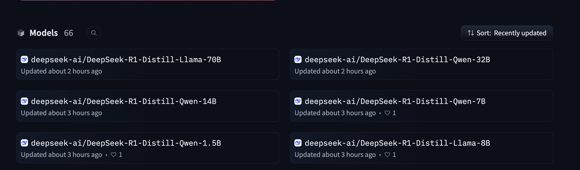This screenshot has height=170, width=580.
Task: Click the model count 66
Action: pyautogui.click(x=69, y=33)
